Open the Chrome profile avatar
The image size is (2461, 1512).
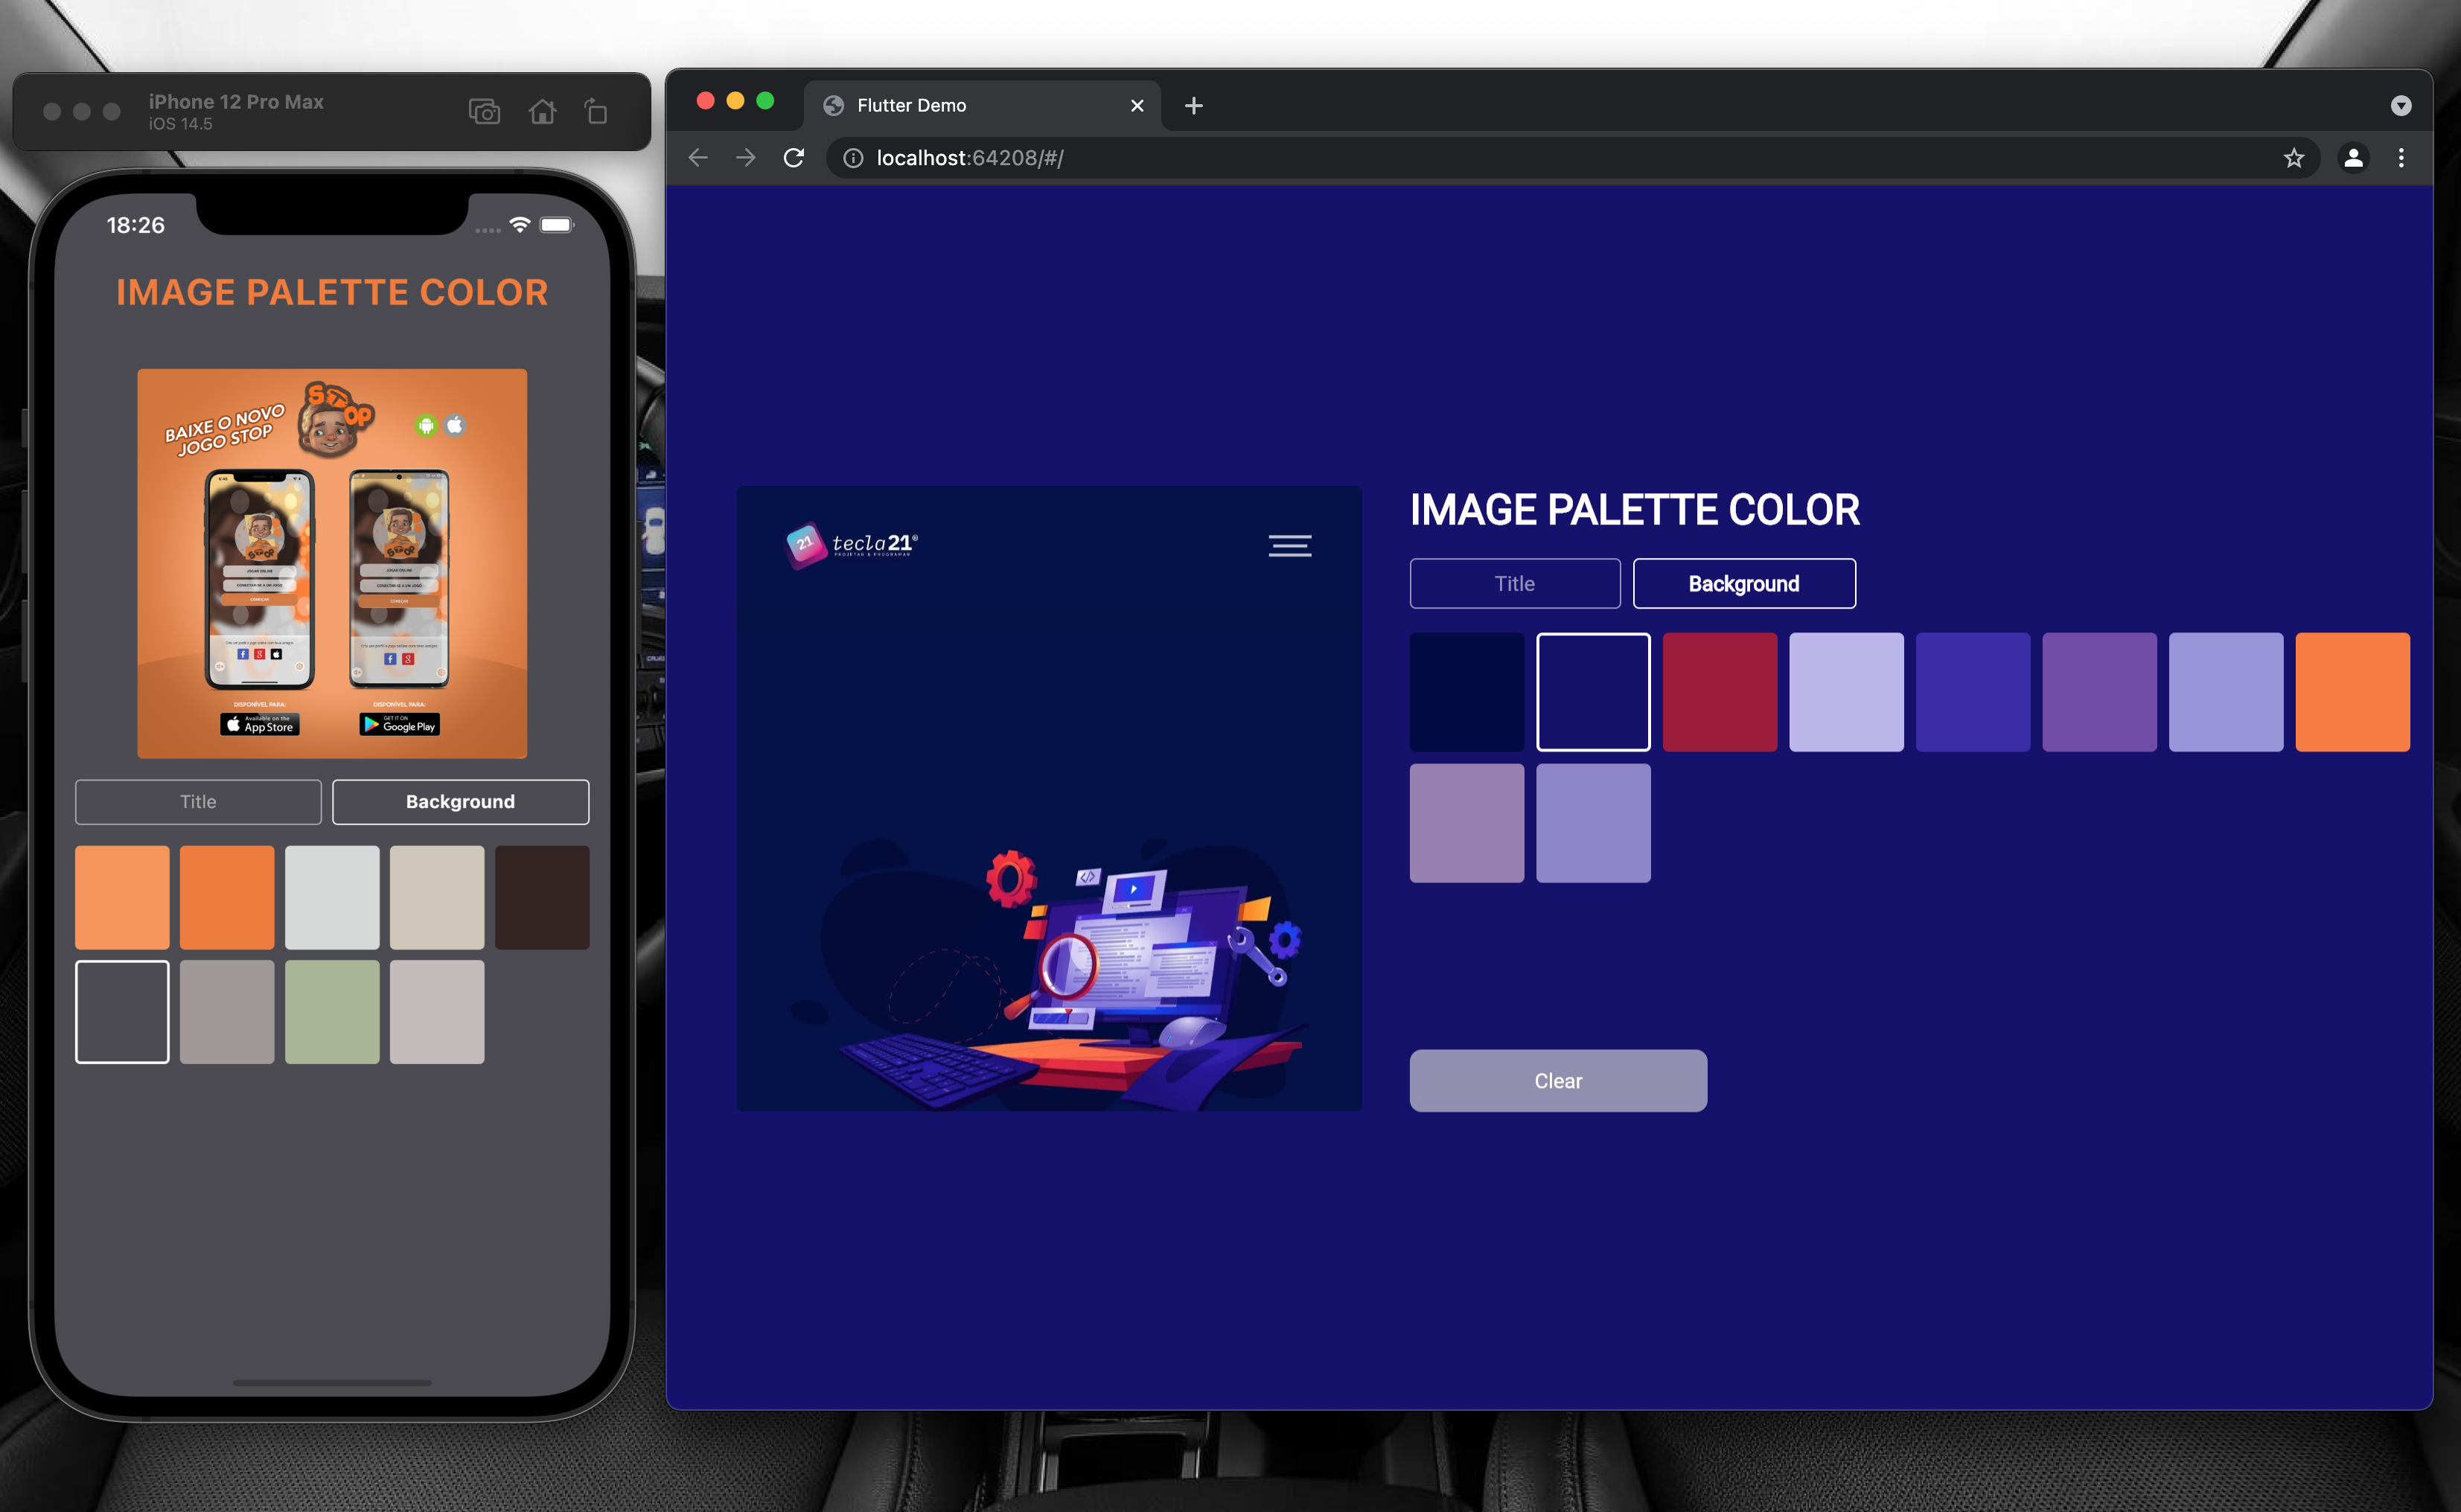[2353, 158]
